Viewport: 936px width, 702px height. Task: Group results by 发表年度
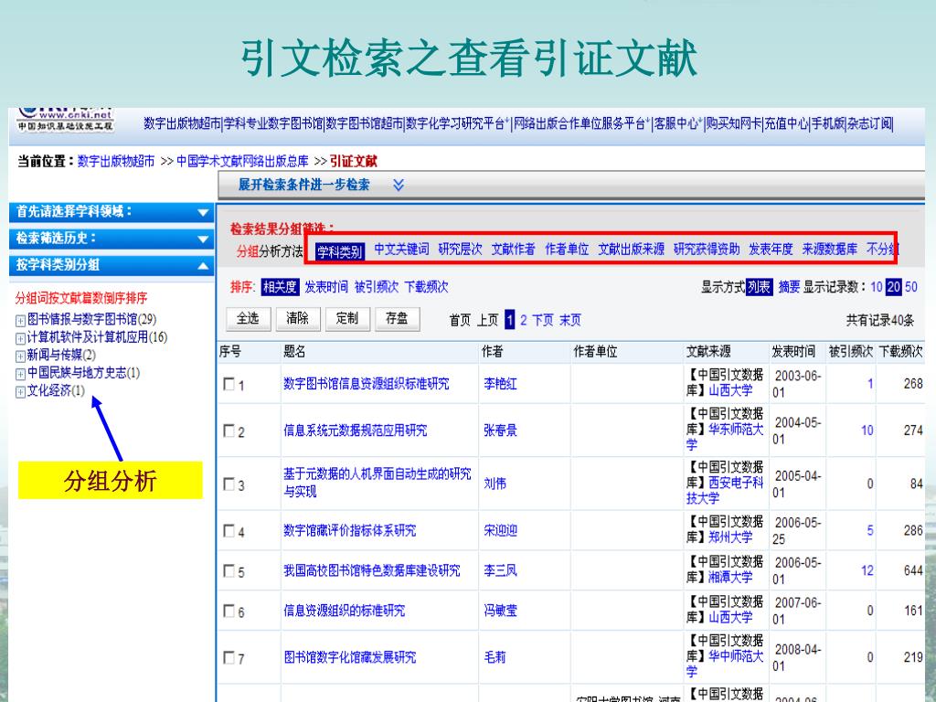771,250
